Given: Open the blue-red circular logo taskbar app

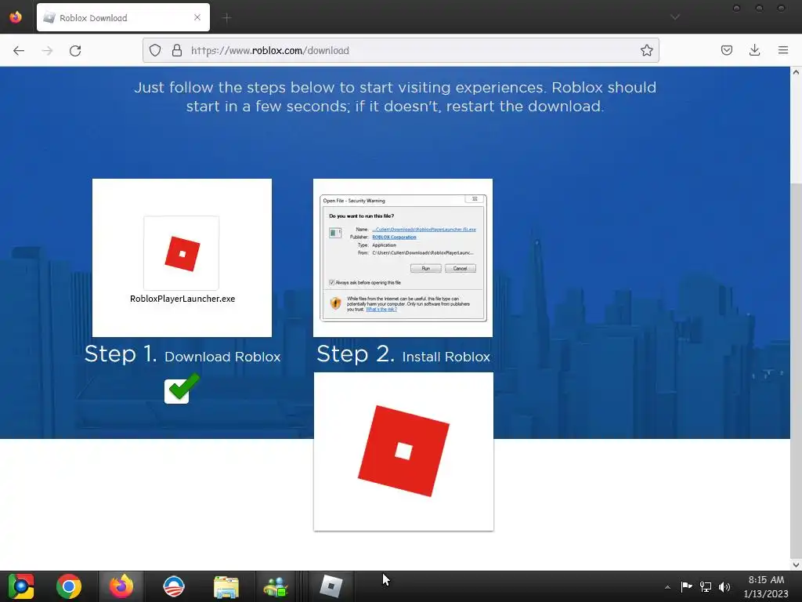Looking at the screenshot, I should coord(173,586).
